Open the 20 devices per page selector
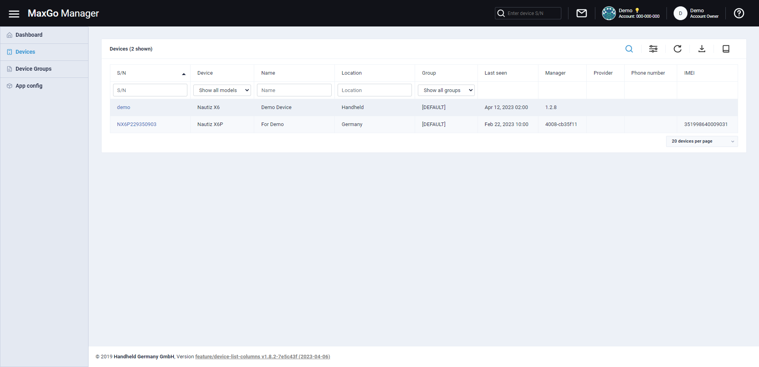The width and height of the screenshot is (759, 367). pyautogui.click(x=702, y=141)
